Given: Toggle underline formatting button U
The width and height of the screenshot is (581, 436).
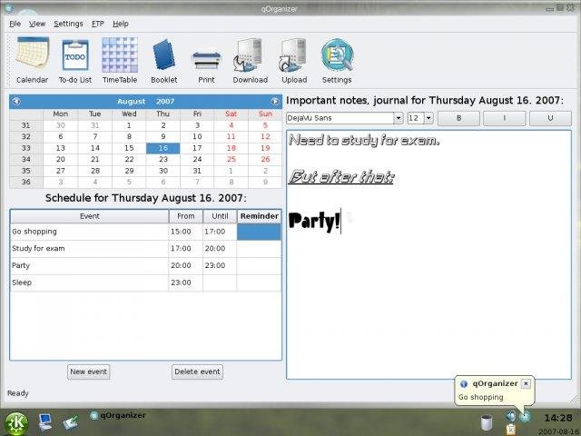Looking at the screenshot, I should tap(550, 118).
